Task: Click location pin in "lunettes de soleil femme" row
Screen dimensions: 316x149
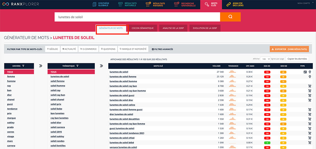Action: (x=310, y=77)
